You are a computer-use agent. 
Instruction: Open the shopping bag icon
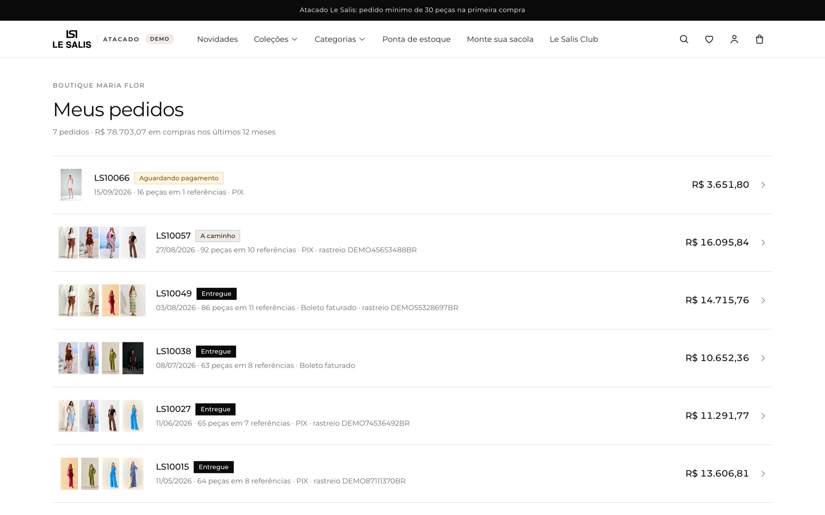760,39
